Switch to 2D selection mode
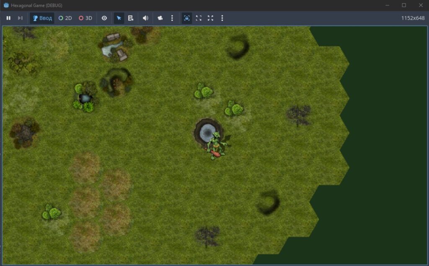This screenshot has height=266, width=429. (x=65, y=18)
